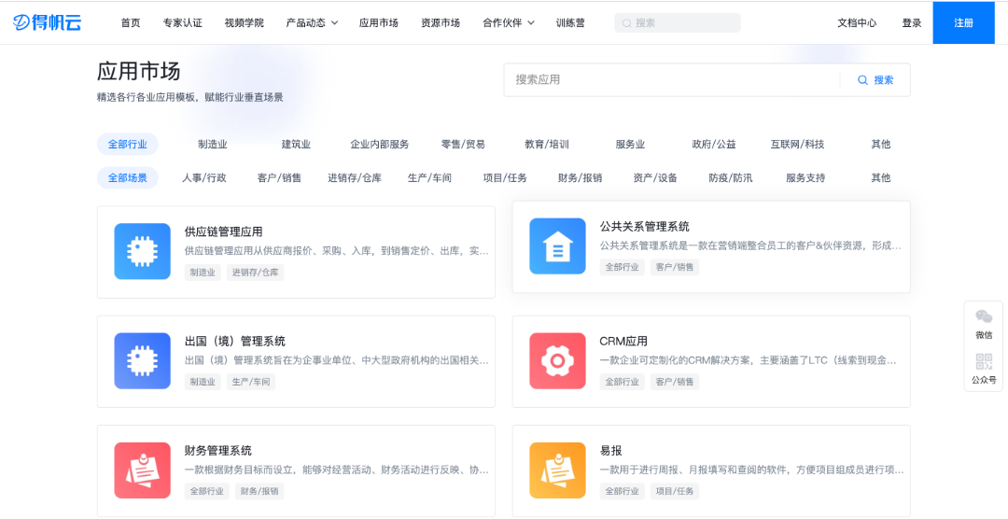Screen dimensions: 1008x519
Task: Click 全部行业 tag on CRM应用 card
Action: pos(623,382)
